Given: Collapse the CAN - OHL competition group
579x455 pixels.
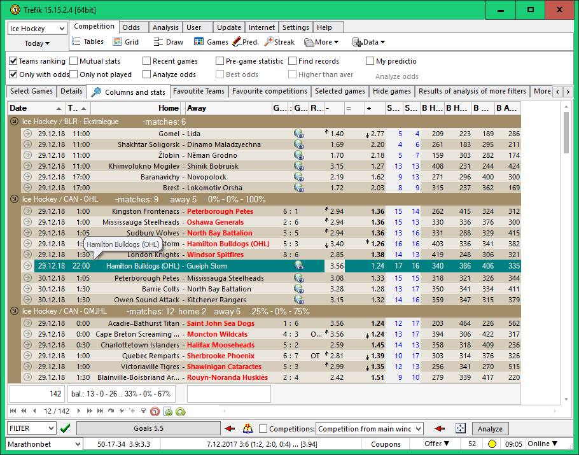Looking at the screenshot, I should point(14,199).
